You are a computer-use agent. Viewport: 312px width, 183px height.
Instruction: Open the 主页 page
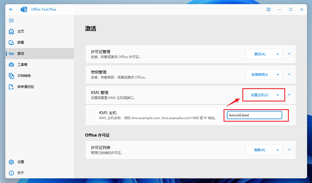pyautogui.click(x=40, y=32)
